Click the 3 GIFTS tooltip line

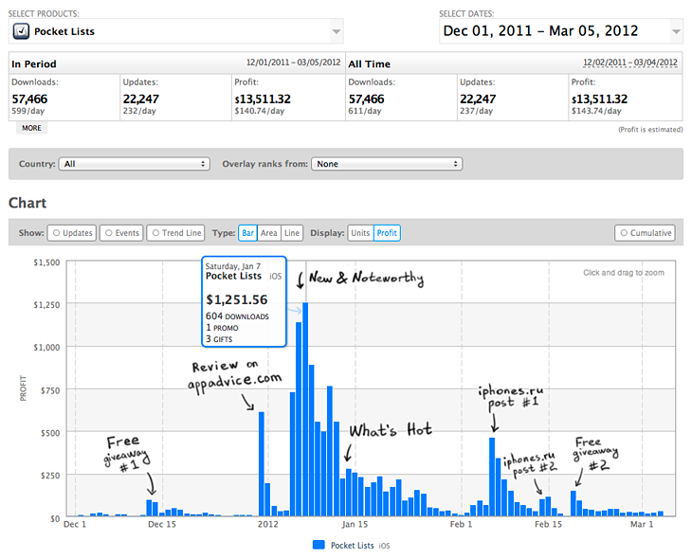click(x=219, y=339)
